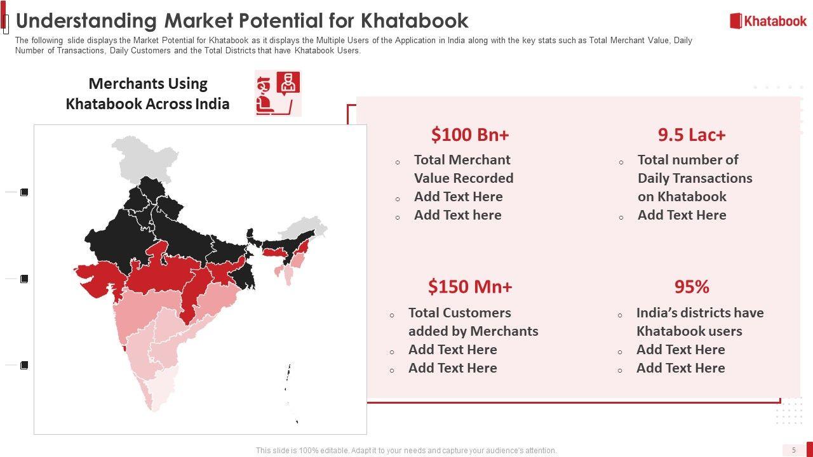The height and width of the screenshot is (457, 813).
Task: Click the "This slide is 100% editable" footer text
Action: click(406, 451)
